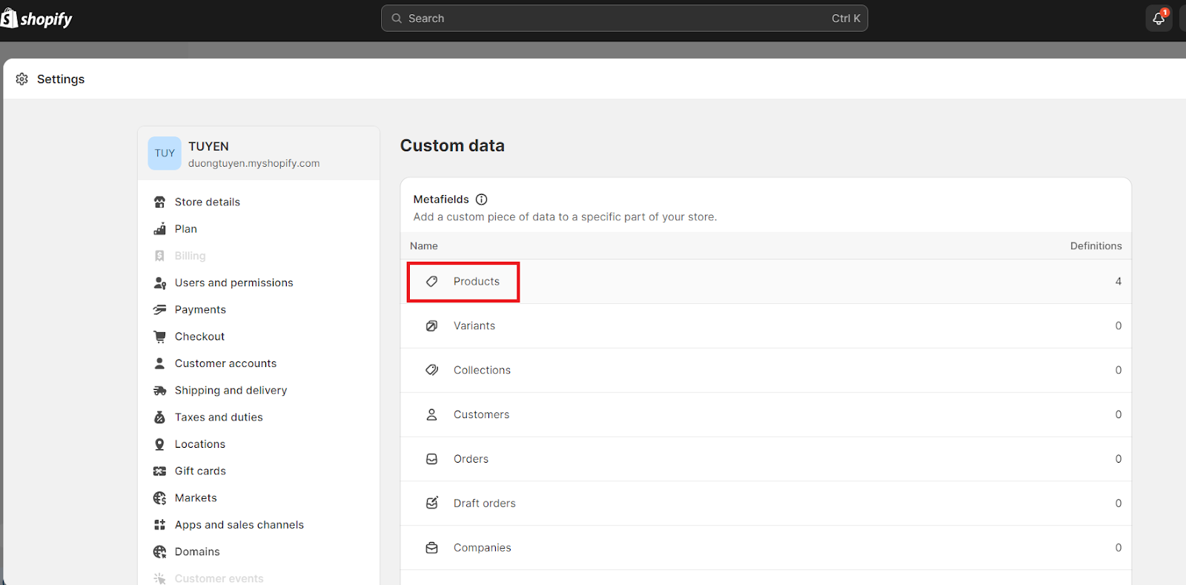Click the notification bell icon
This screenshot has width=1186, height=585.
[x=1159, y=19]
